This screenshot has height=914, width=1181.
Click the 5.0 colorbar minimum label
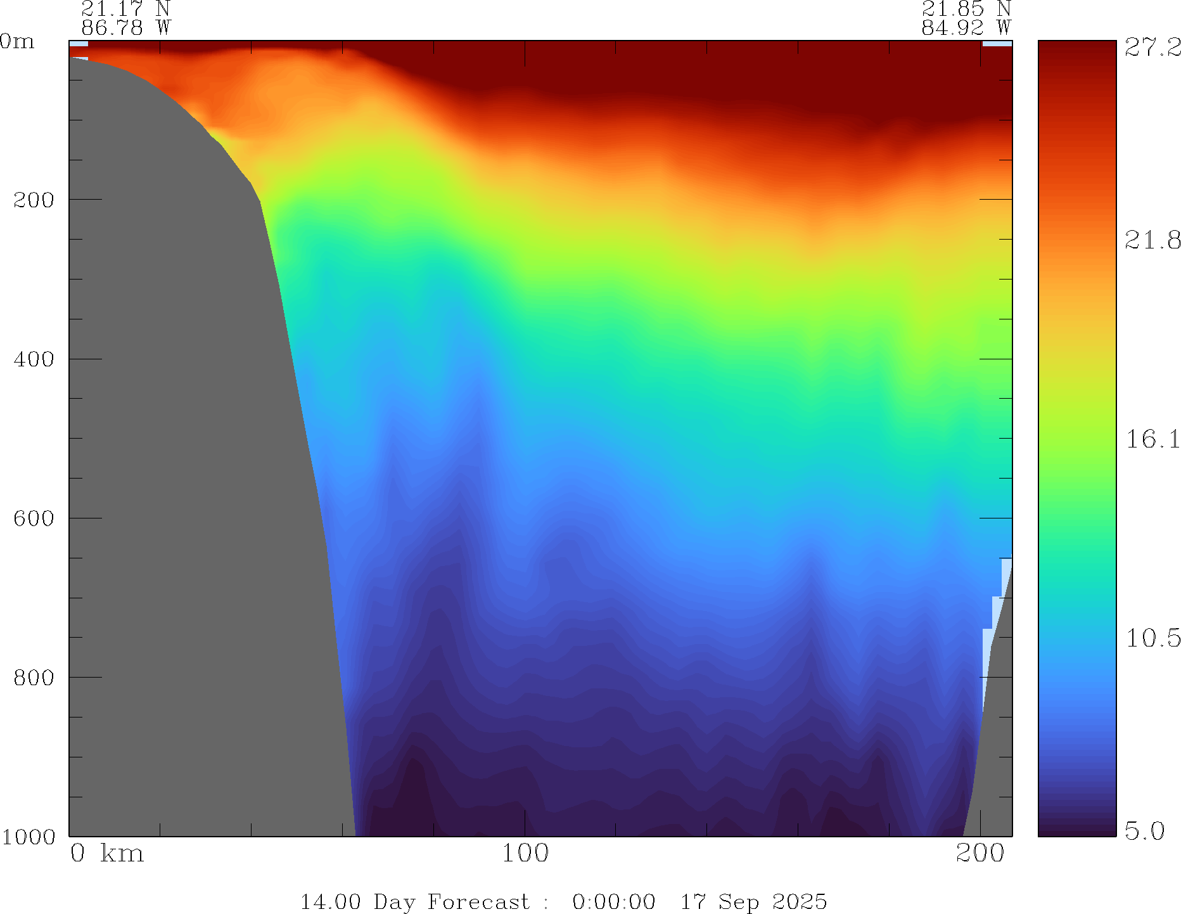coord(1145,830)
